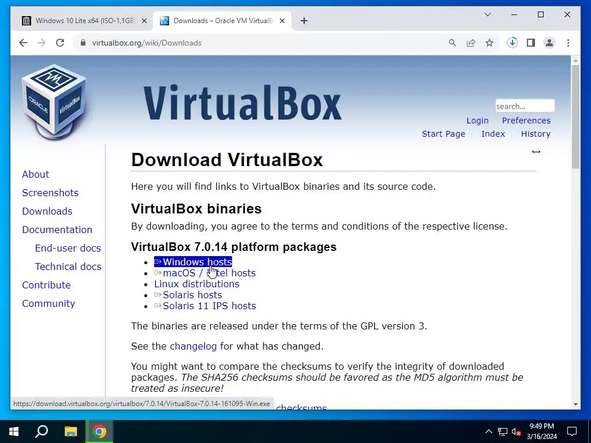Click the site search field
591x443 pixels.
coord(525,106)
